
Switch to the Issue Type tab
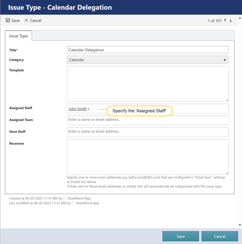point(19,36)
